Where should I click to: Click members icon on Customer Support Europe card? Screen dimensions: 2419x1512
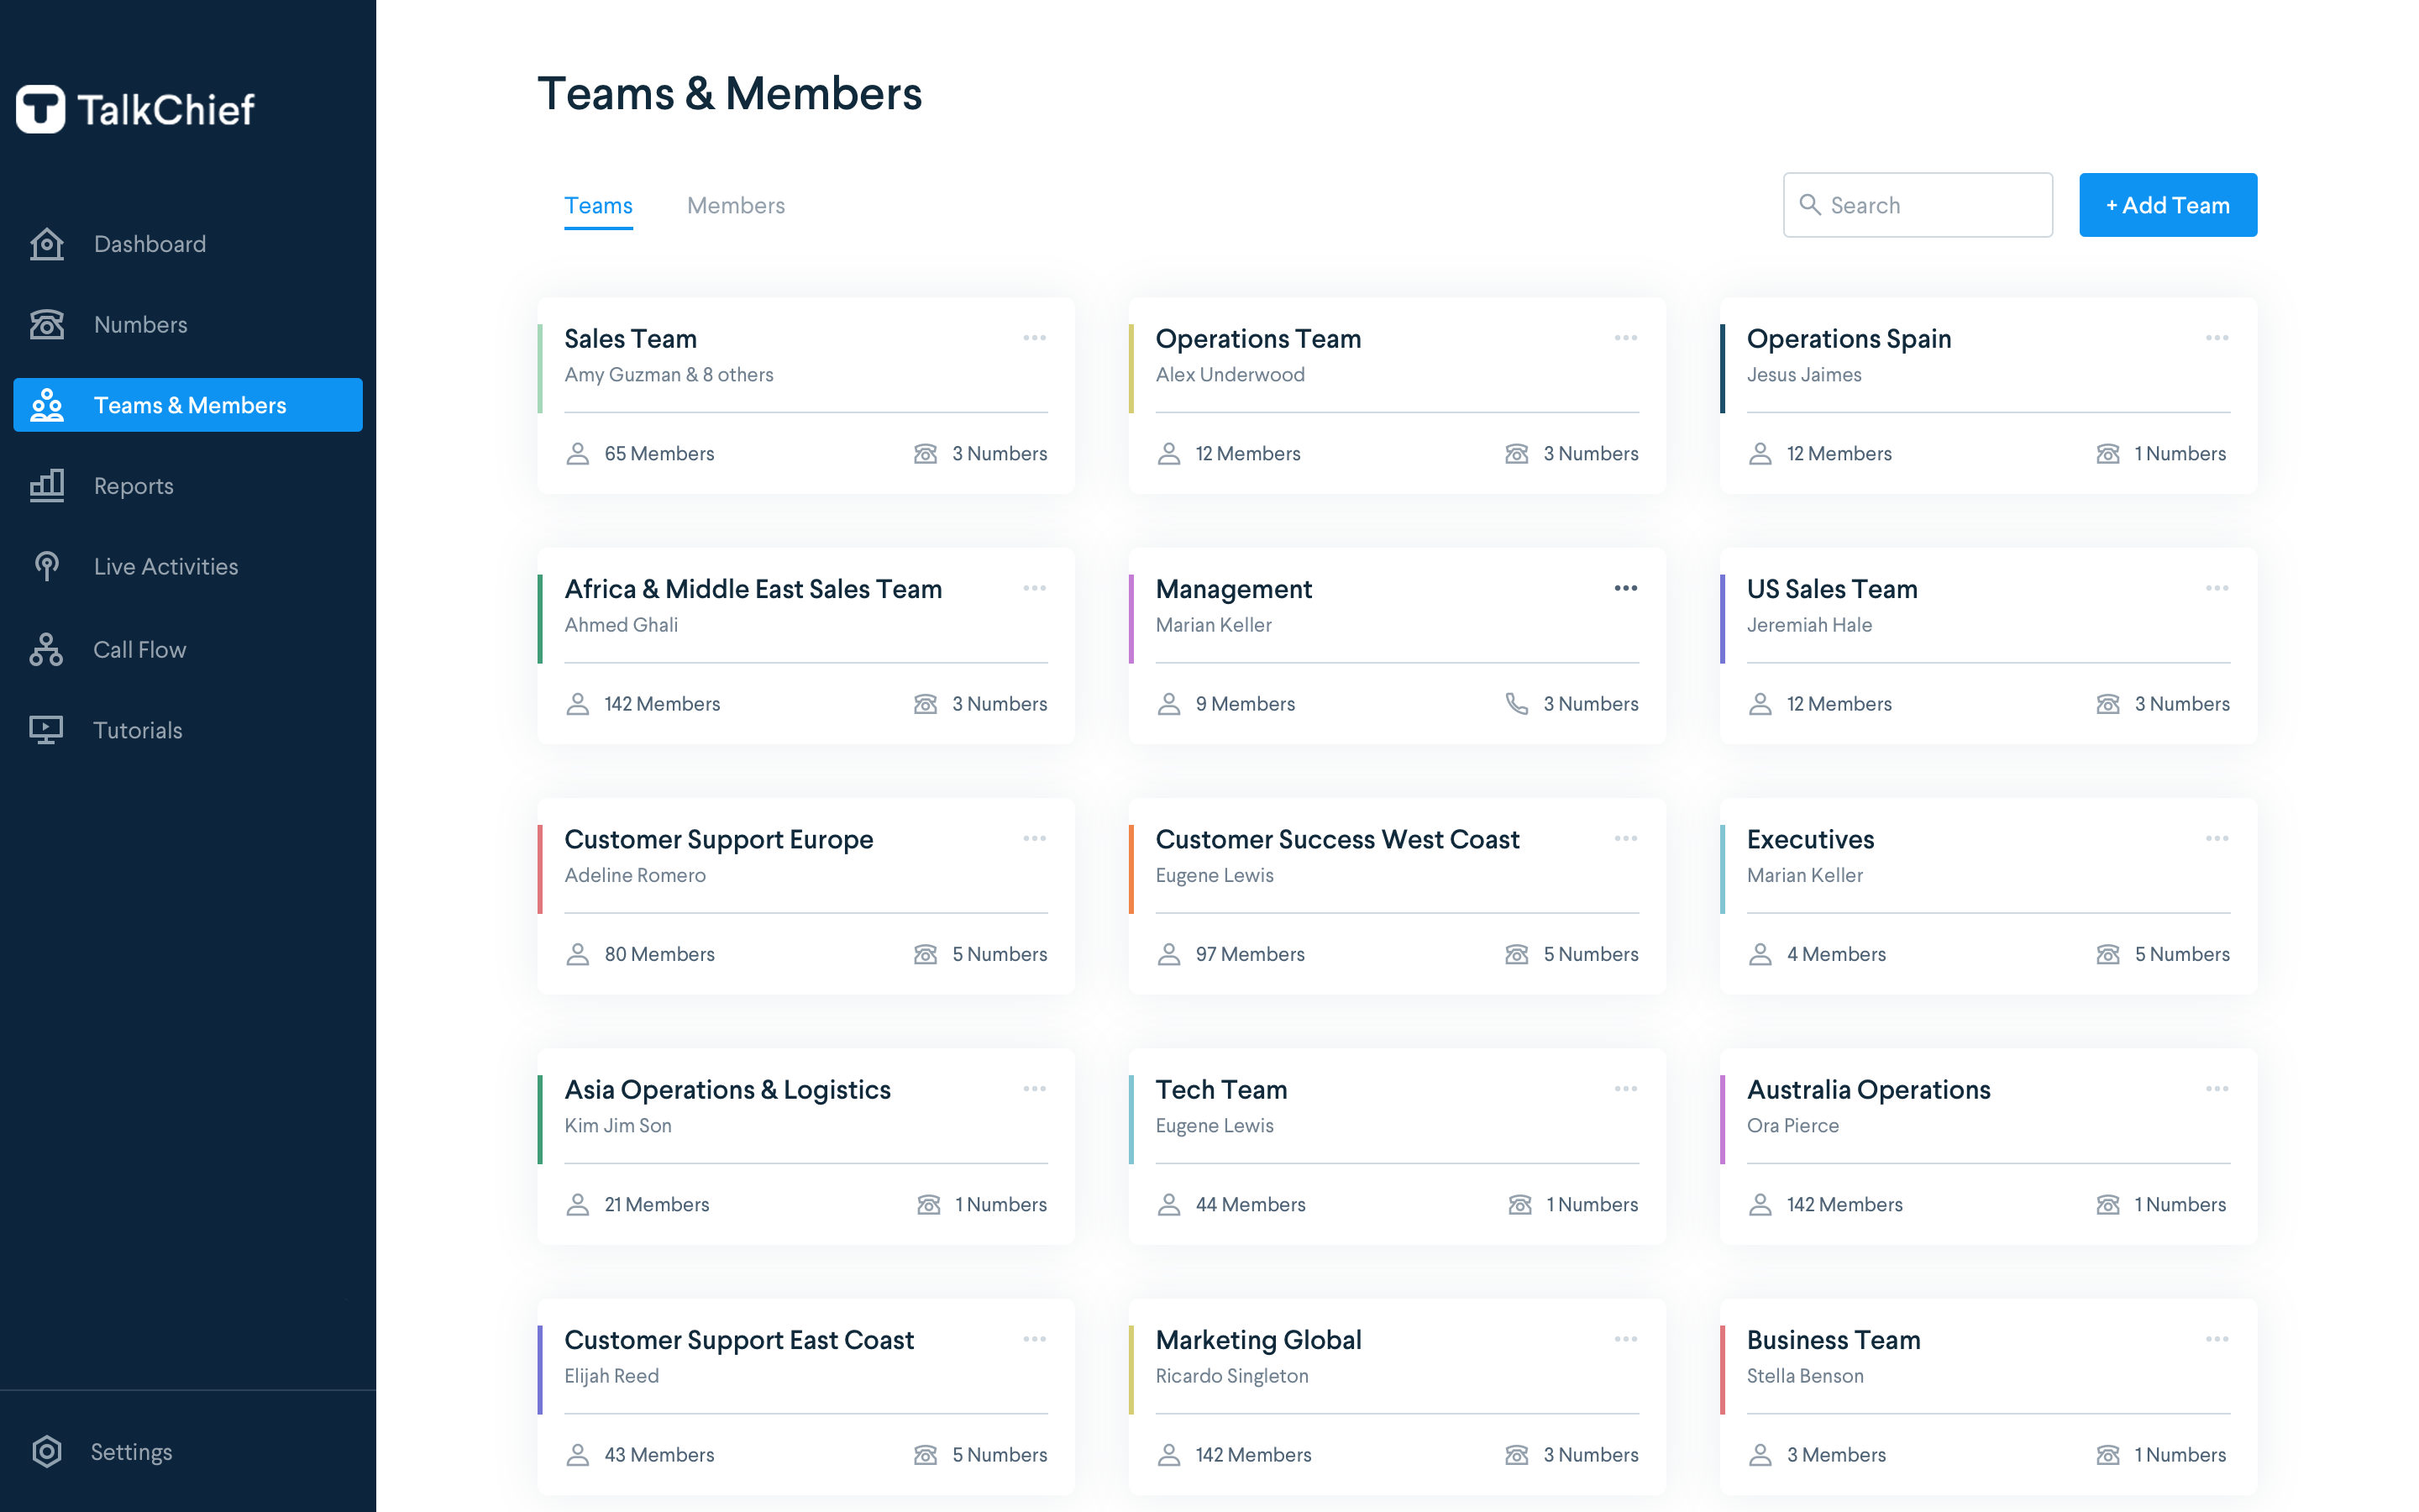coord(578,954)
